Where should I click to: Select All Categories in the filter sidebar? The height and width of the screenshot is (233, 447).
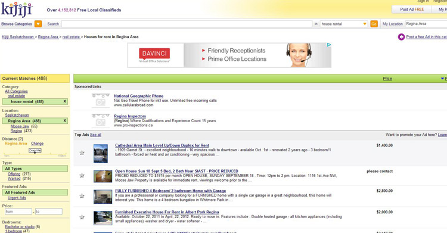coord(16,91)
